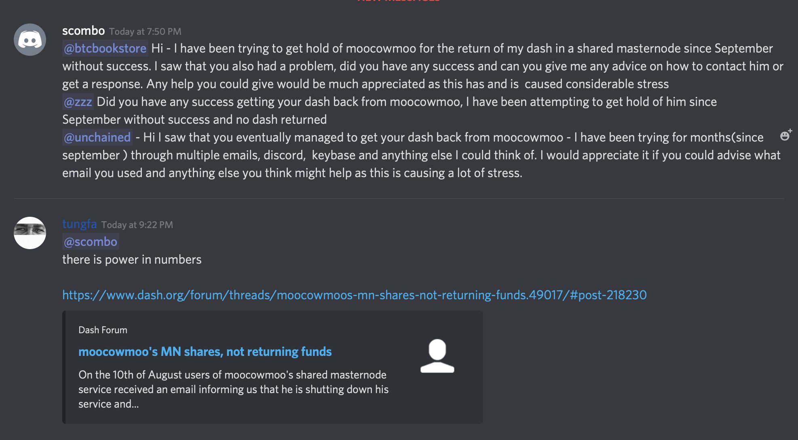Click the tungfa username
Screen dimensions: 798x440
coord(79,224)
